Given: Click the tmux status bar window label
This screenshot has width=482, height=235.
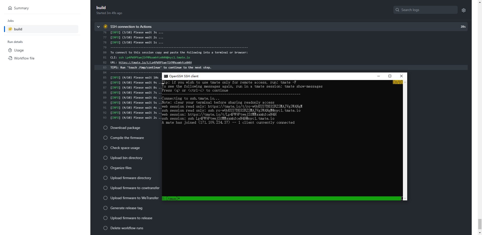Looking at the screenshot, I should pos(171,199).
